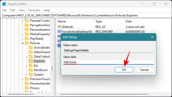Image resolution: width=172 pixels, height=97 pixels.
Task: Expand the DataCollection subkey
Action: (26, 57)
